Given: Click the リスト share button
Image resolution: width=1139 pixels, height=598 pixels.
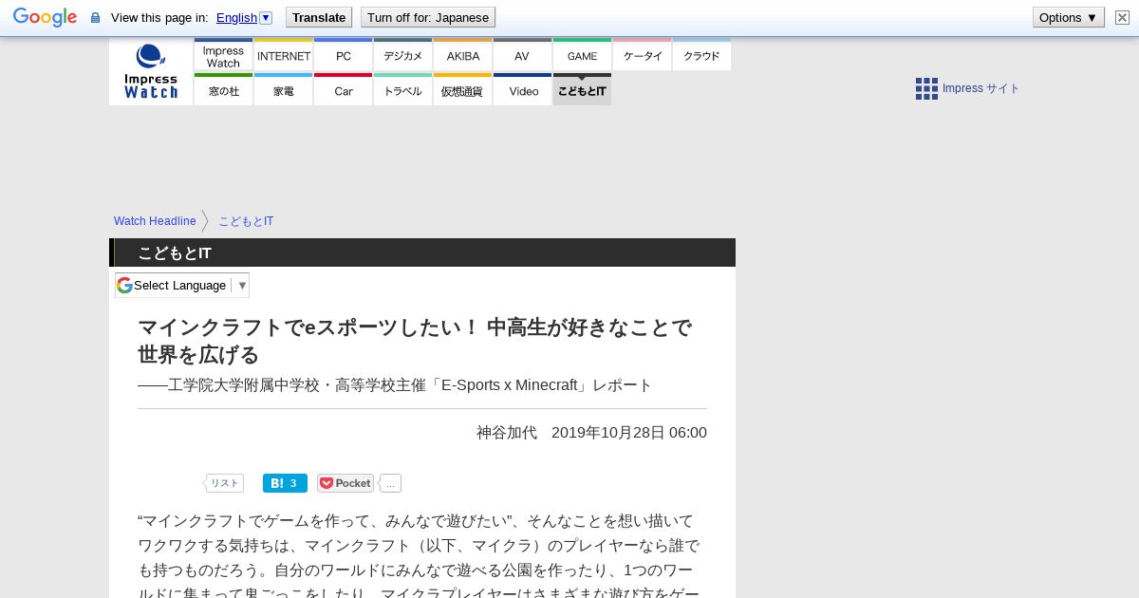Looking at the screenshot, I should pyautogui.click(x=225, y=483).
